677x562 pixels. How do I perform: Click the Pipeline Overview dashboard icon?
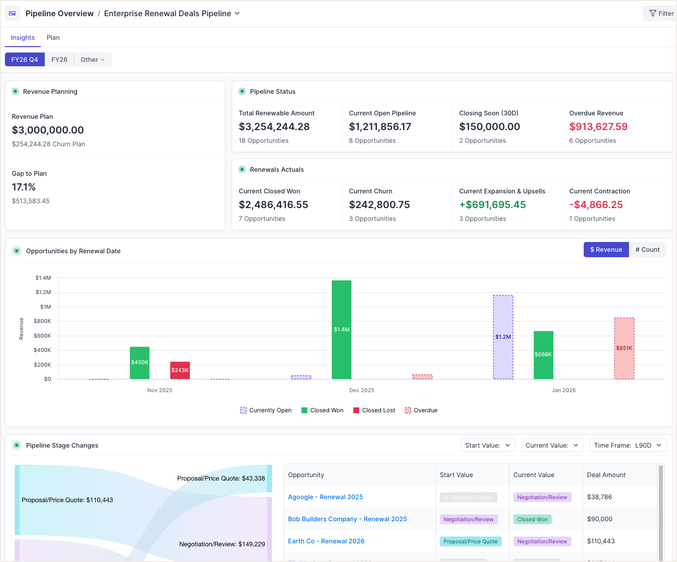coord(12,13)
